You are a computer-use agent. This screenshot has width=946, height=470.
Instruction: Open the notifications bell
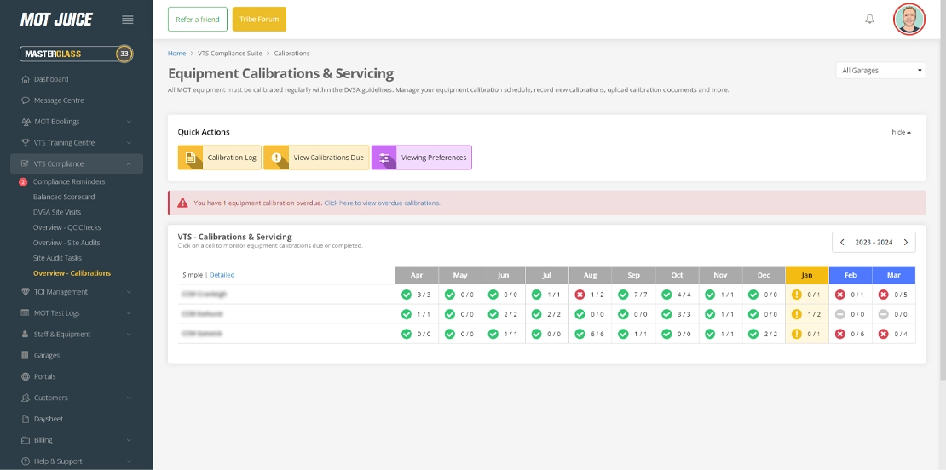(x=869, y=19)
